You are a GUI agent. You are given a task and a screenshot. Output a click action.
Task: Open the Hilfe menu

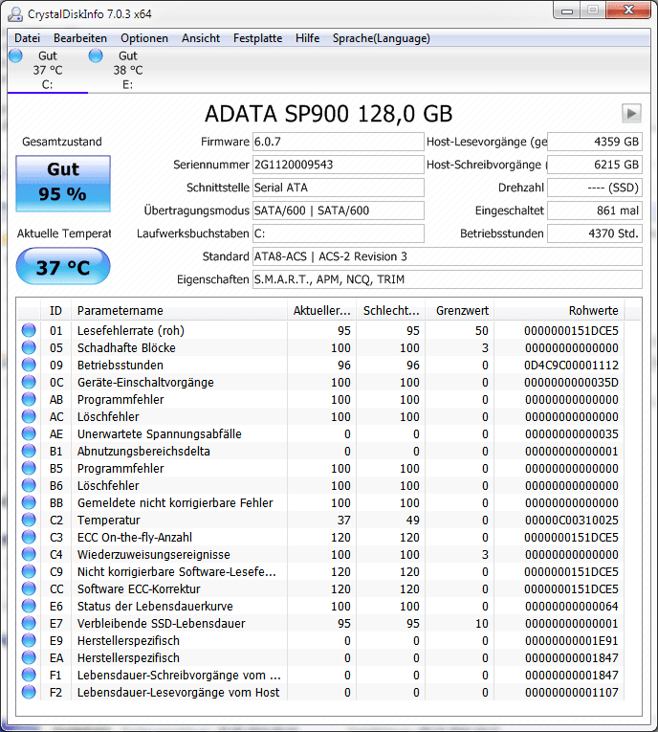pyautogui.click(x=308, y=38)
